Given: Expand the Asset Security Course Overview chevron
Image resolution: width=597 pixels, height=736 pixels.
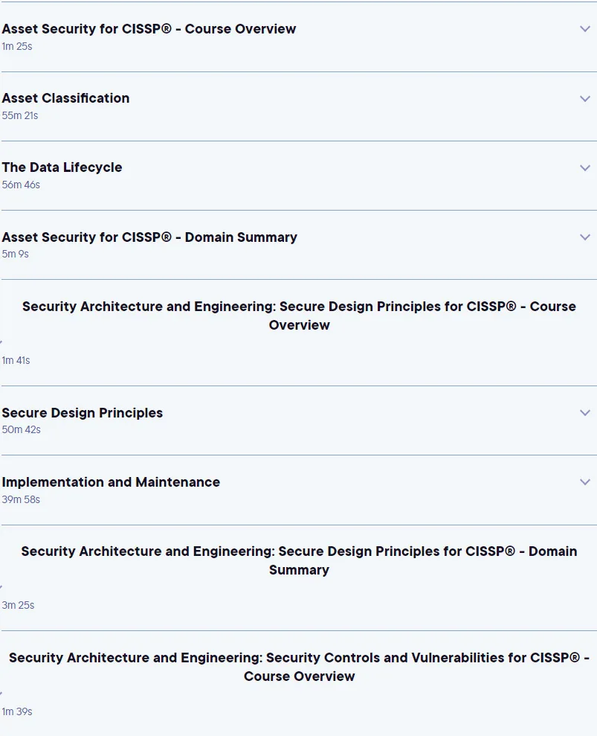Looking at the screenshot, I should pyautogui.click(x=585, y=29).
